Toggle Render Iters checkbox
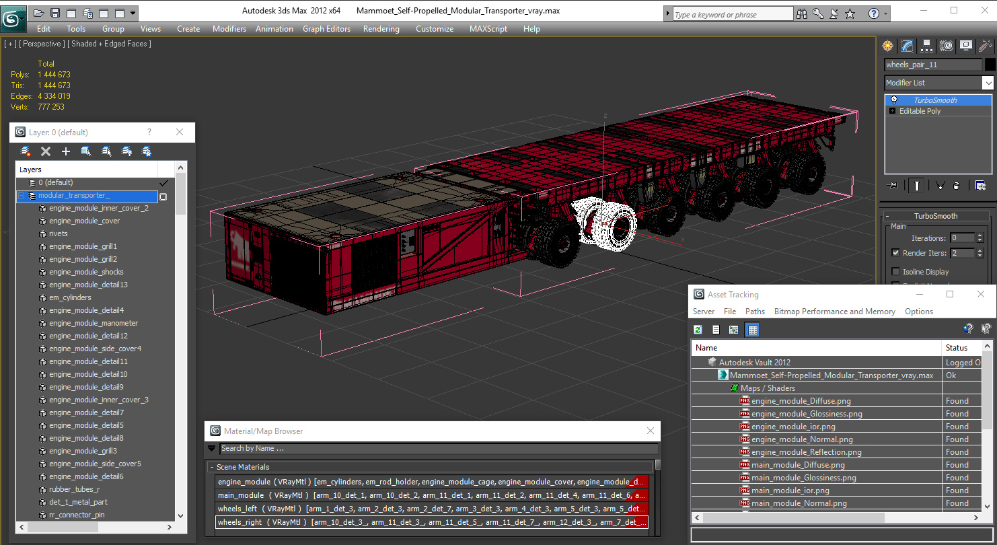 point(895,253)
